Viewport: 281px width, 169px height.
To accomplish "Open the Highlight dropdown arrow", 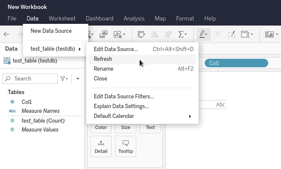I will tap(206, 34).
